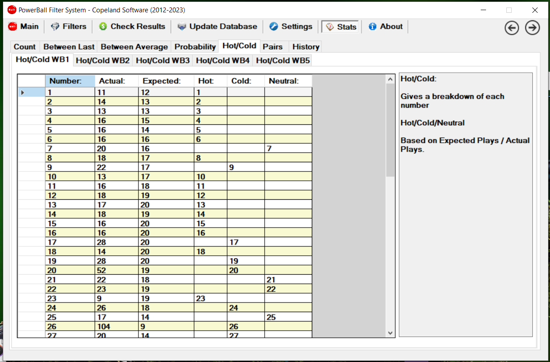
Task: Sort by the Neutral: column header
Action: tap(288, 81)
